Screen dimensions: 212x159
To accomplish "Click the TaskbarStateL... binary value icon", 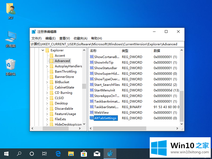I will pyautogui.click(x=91, y=107).
